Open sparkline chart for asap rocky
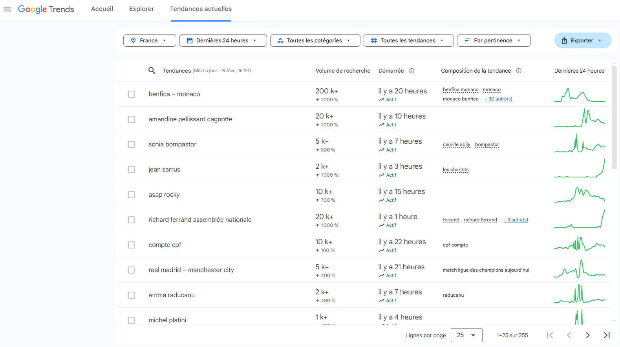The width and height of the screenshot is (620, 347). (x=580, y=194)
